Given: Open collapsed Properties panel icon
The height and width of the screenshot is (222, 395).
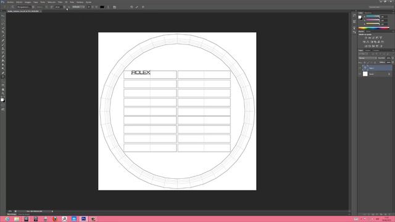Looking at the screenshot, I should tap(354, 22).
